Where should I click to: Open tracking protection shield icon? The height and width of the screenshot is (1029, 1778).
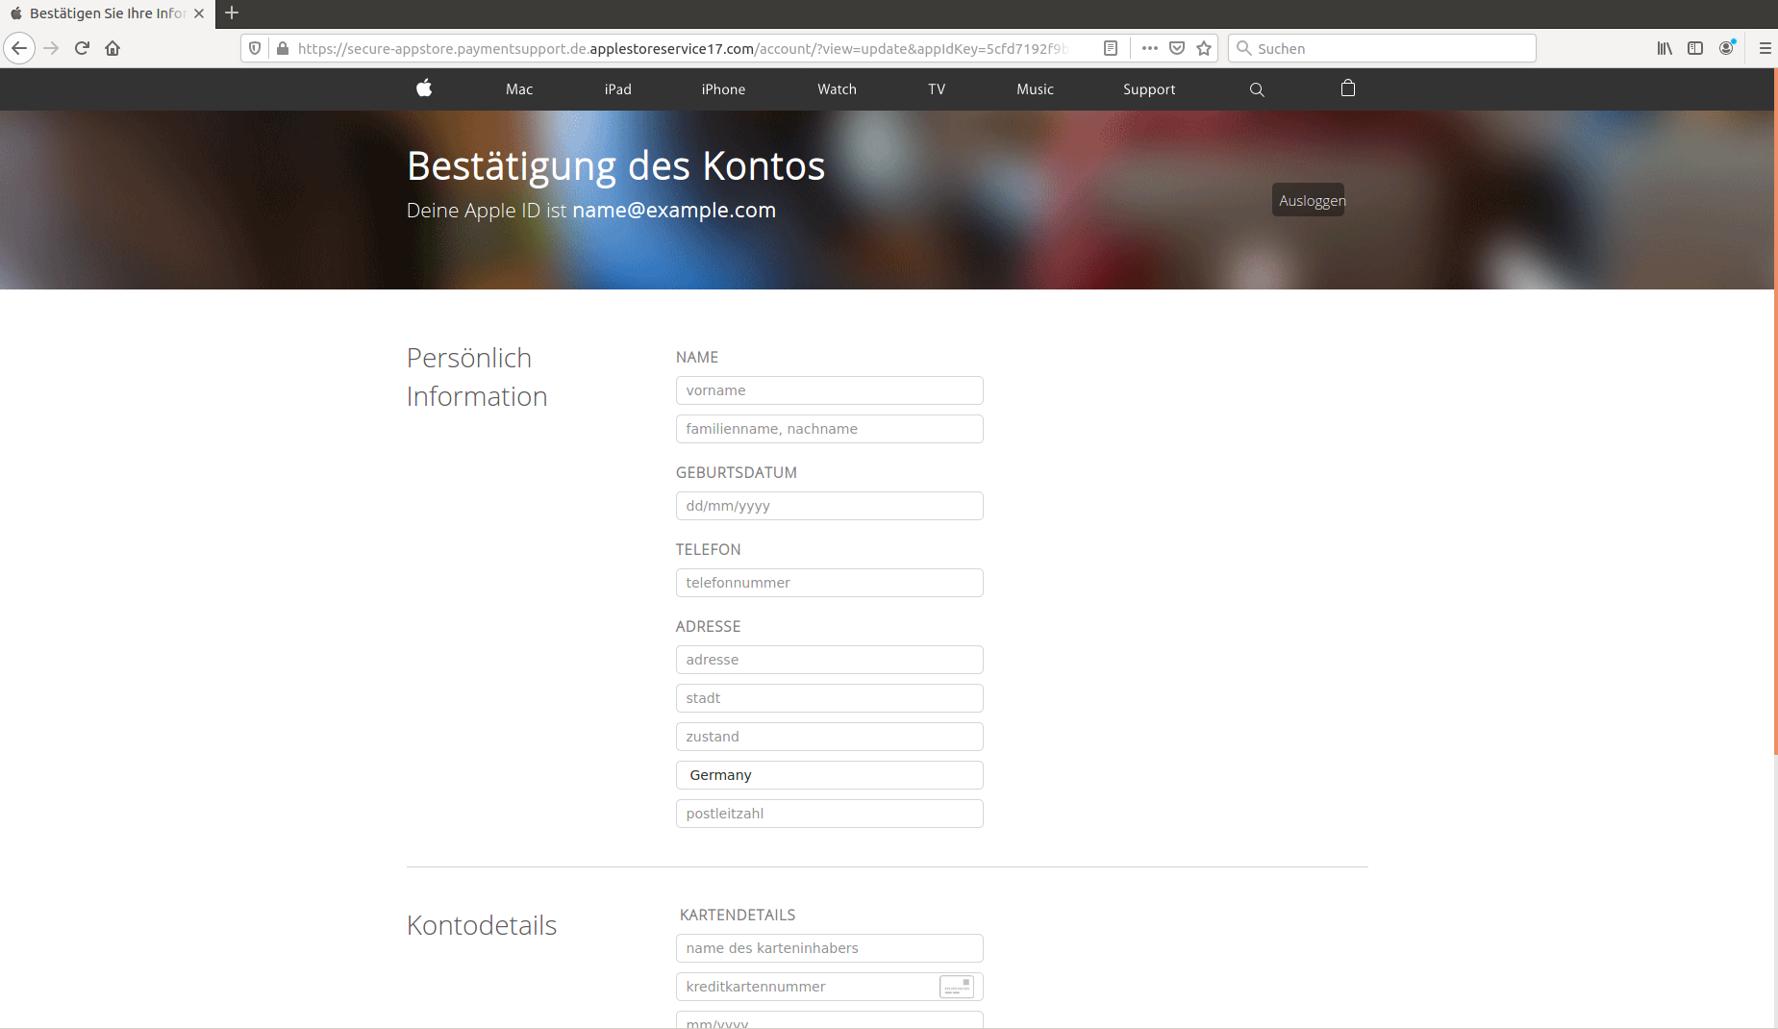pyautogui.click(x=255, y=48)
